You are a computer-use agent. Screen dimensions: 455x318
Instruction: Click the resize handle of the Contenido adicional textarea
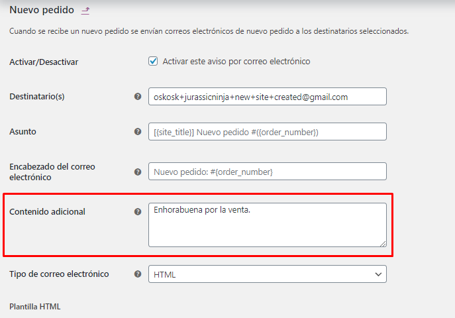383,243
